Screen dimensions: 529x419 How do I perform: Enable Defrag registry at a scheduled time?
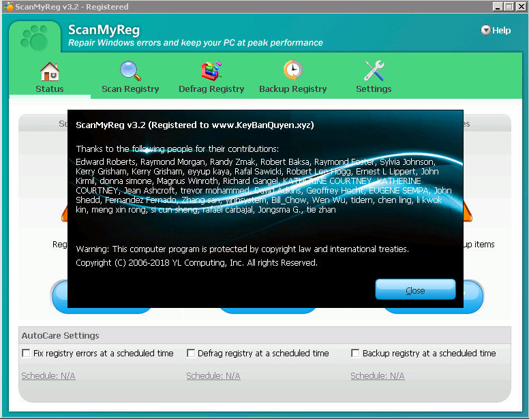191,353
